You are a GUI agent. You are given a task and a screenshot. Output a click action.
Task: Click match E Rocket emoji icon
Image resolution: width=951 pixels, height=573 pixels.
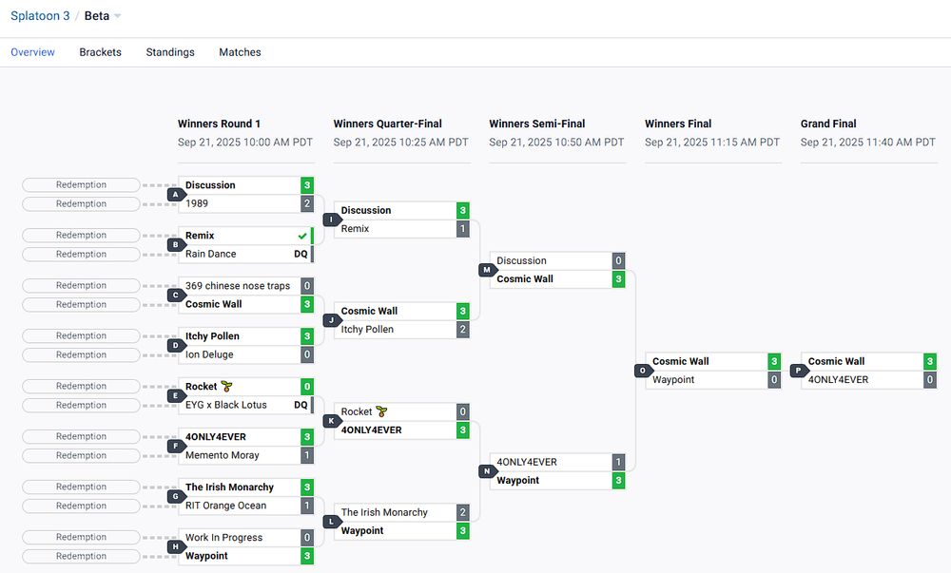[226, 386]
